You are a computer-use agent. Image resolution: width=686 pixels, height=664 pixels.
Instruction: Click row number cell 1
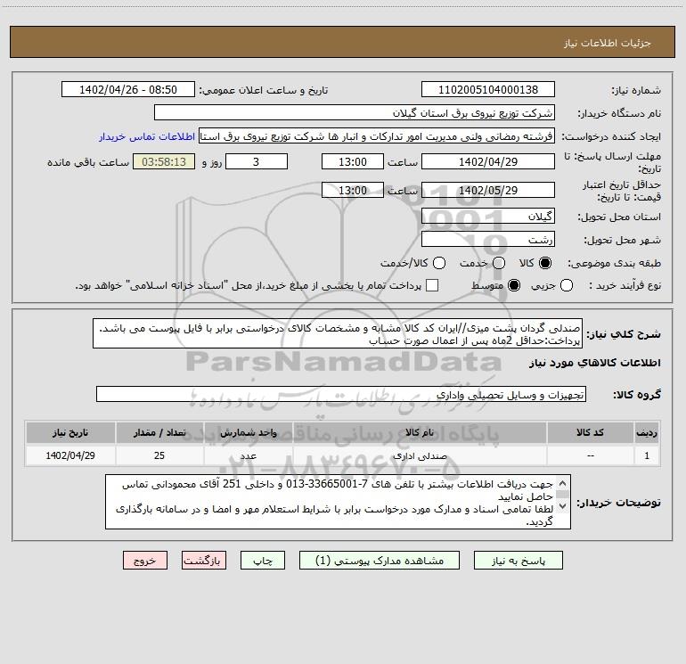[x=647, y=455]
